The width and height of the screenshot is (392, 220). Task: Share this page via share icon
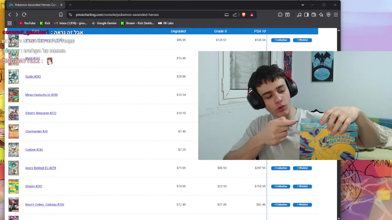pyautogui.click(x=235, y=15)
